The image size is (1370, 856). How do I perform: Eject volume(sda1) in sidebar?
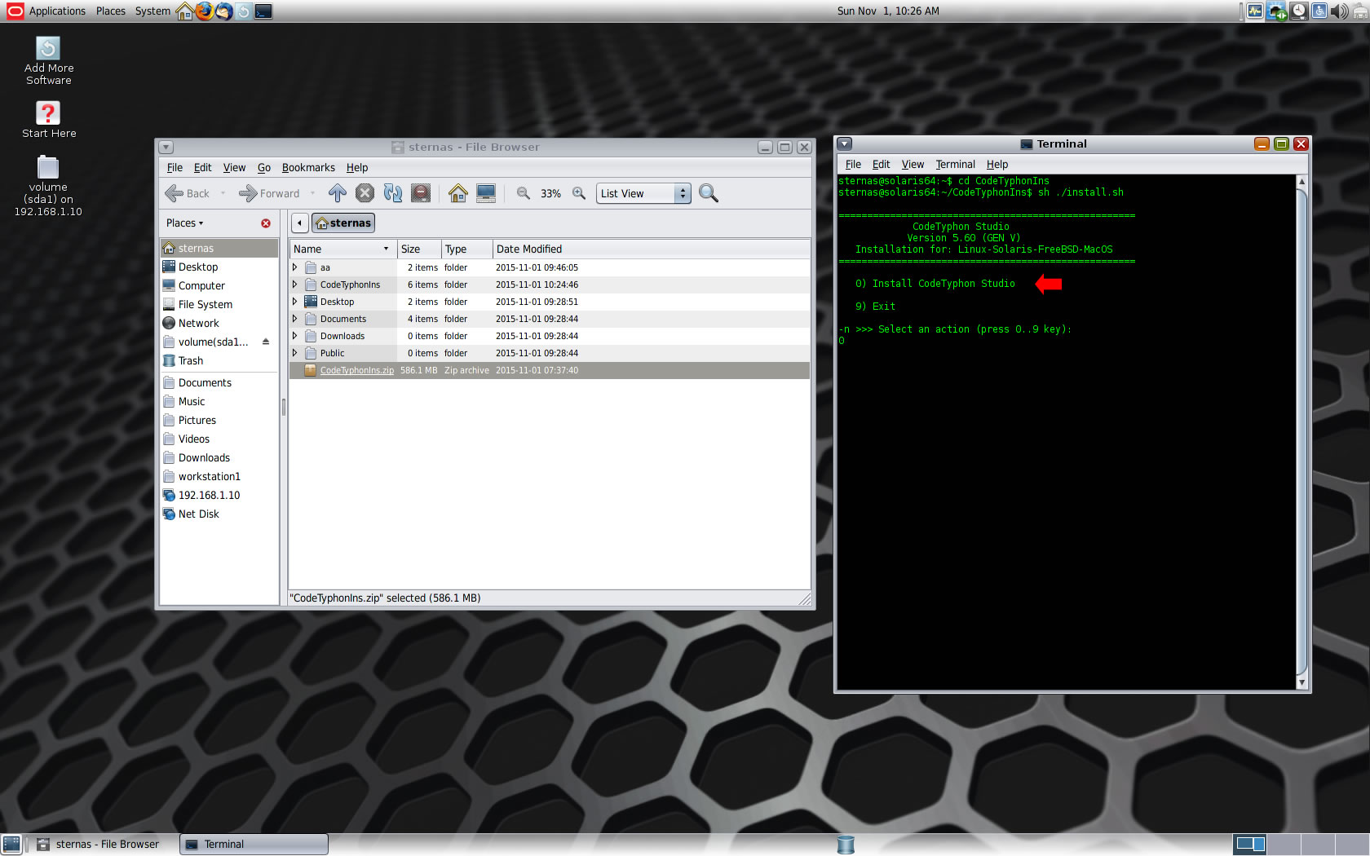tap(266, 342)
